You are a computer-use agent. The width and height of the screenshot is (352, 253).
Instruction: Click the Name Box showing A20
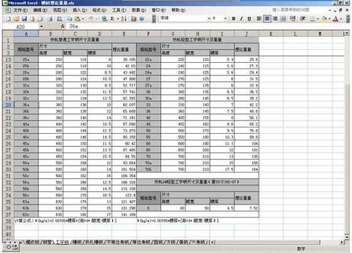21,27
